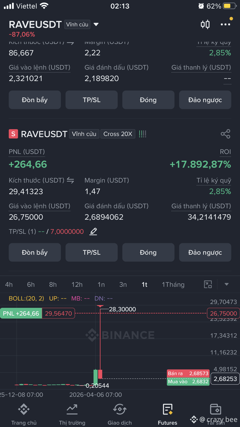Tap the Wi-Fi status icon
Viewport: 240px width, 427px height.
pyautogui.click(x=44, y=6)
